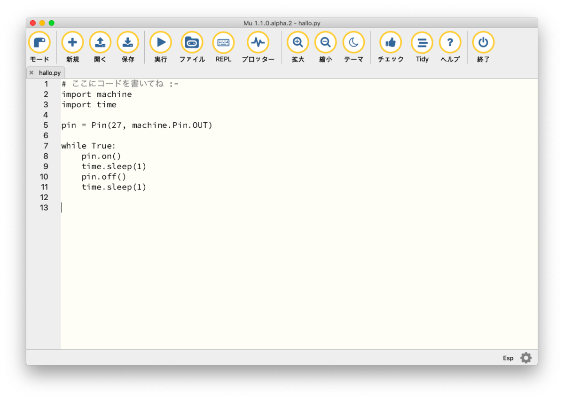Screen dimensions: 564x400
Task: Open the Mode (モード) selector
Action: pyautogui.click(x=39, y=47)
